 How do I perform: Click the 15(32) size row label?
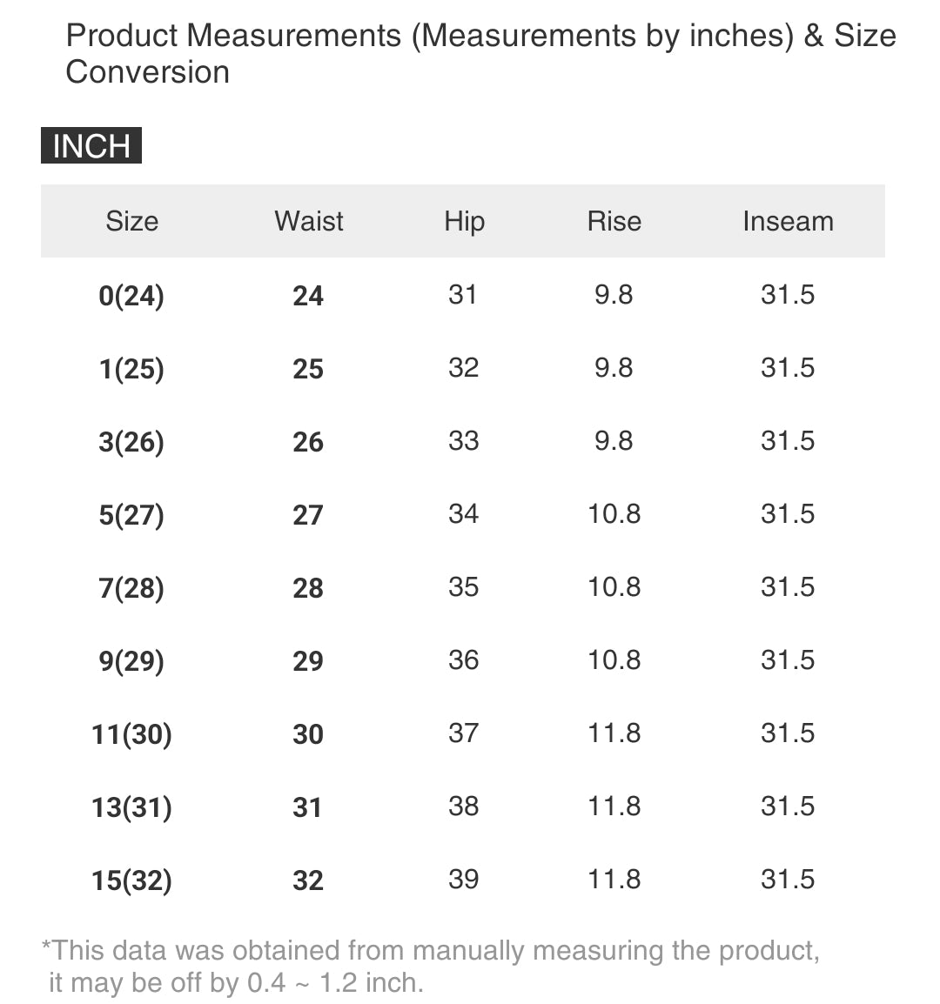tap(131, 880)
